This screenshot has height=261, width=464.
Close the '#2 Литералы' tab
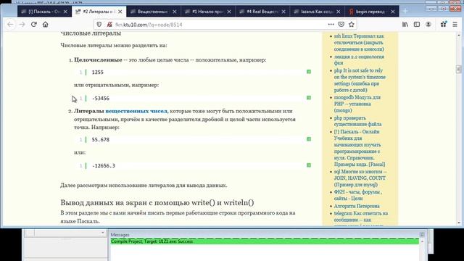coord(120,12)
